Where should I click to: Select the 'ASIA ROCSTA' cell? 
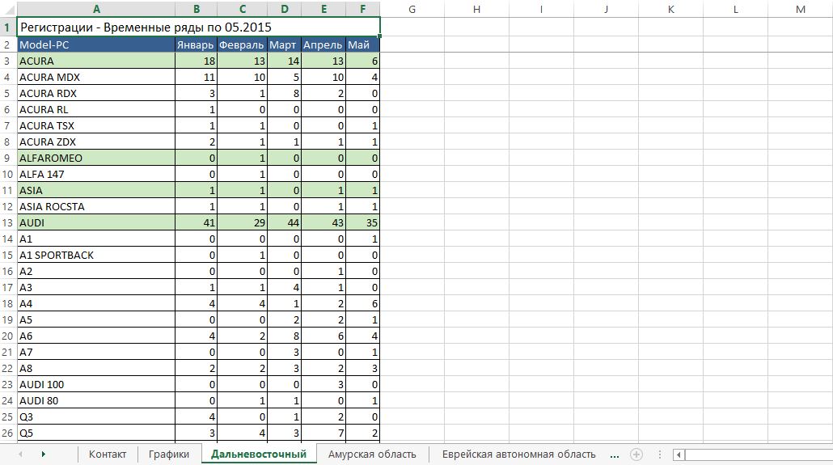(96, 207)
